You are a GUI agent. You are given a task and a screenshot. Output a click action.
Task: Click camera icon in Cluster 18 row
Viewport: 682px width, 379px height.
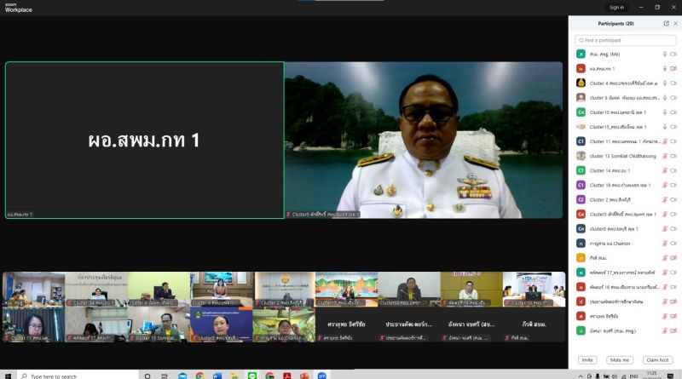coord(673,185)
